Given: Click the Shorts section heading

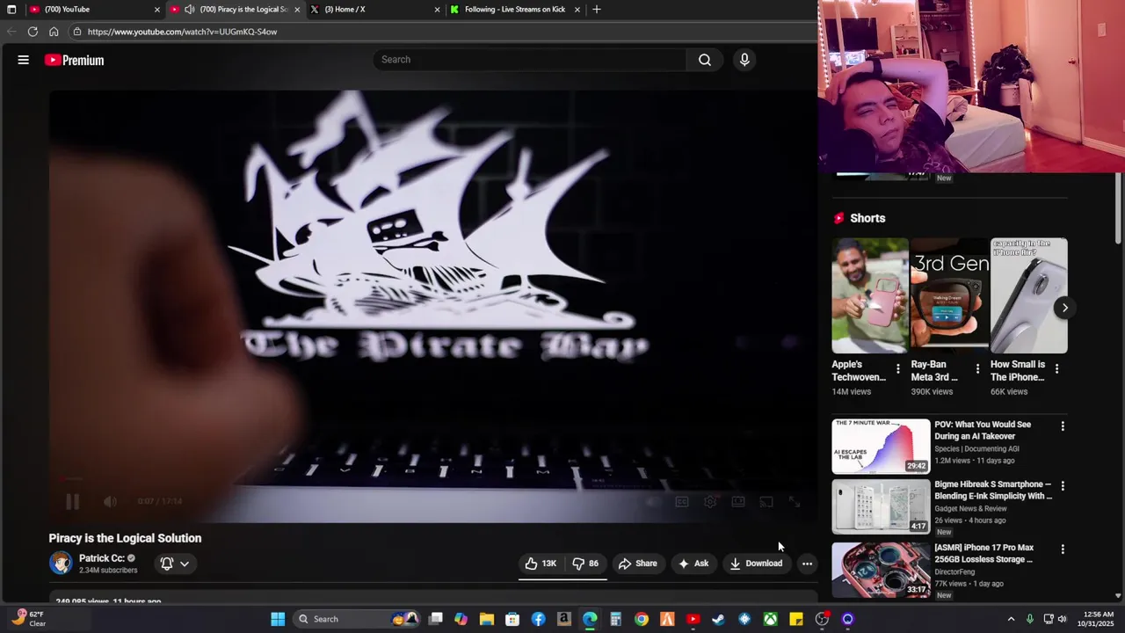Looking at the screenshot, I should [867, 218].
